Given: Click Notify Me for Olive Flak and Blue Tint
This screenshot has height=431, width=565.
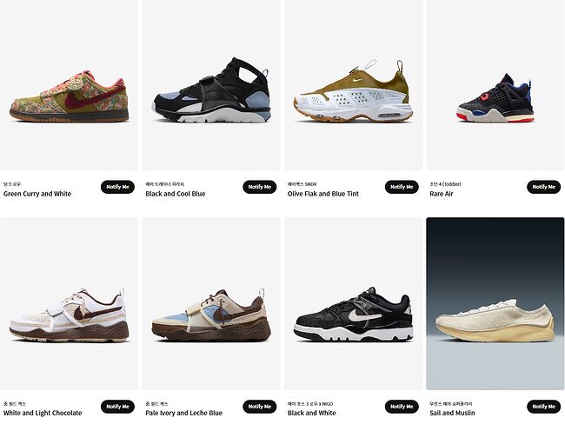Looking at the screenshot, I should (402, 187).
